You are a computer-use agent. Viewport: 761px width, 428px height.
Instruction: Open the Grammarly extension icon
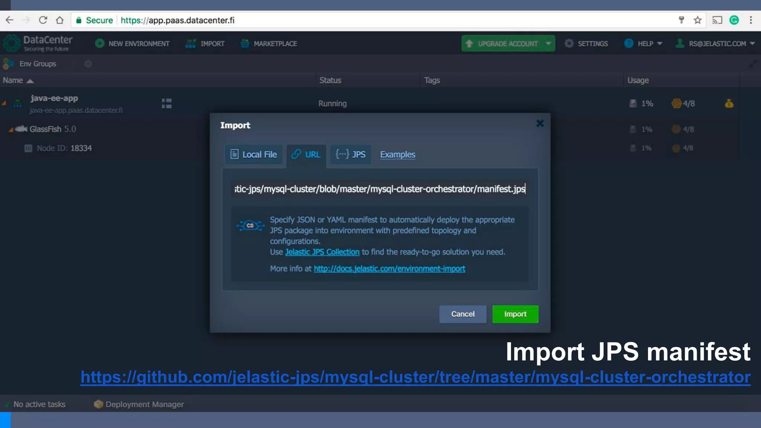(734, 20)
